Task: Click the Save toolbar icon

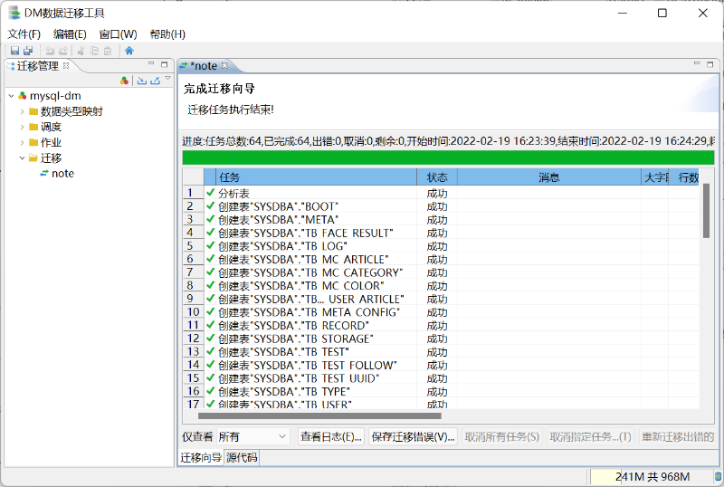Action: tap(14, 51)
